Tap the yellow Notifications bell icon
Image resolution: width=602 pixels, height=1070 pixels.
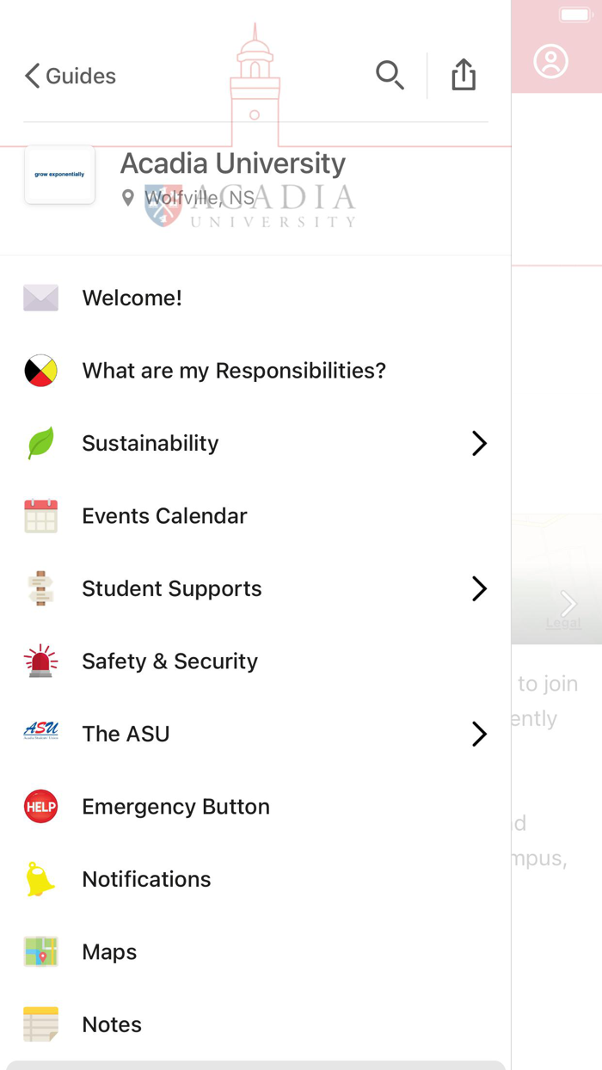tap(40, 879)
